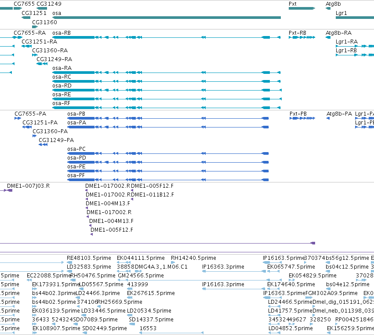Select the GM24566.5prime EST label

[x=141, y=276]
